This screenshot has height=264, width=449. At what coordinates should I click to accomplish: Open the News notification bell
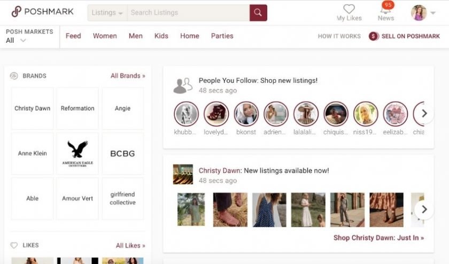point(385,10)
